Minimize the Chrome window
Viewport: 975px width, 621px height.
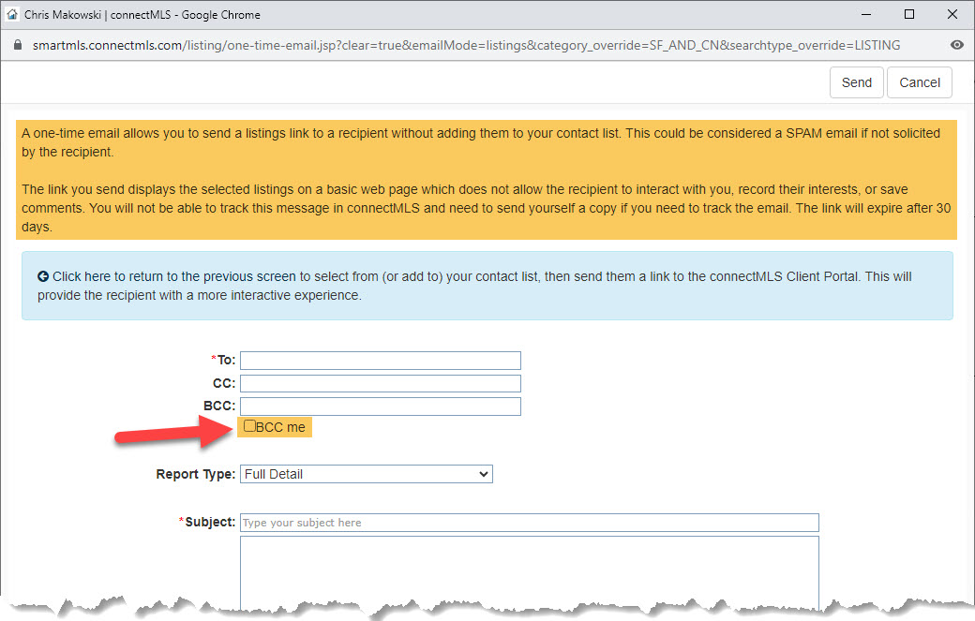pos(866,14)
